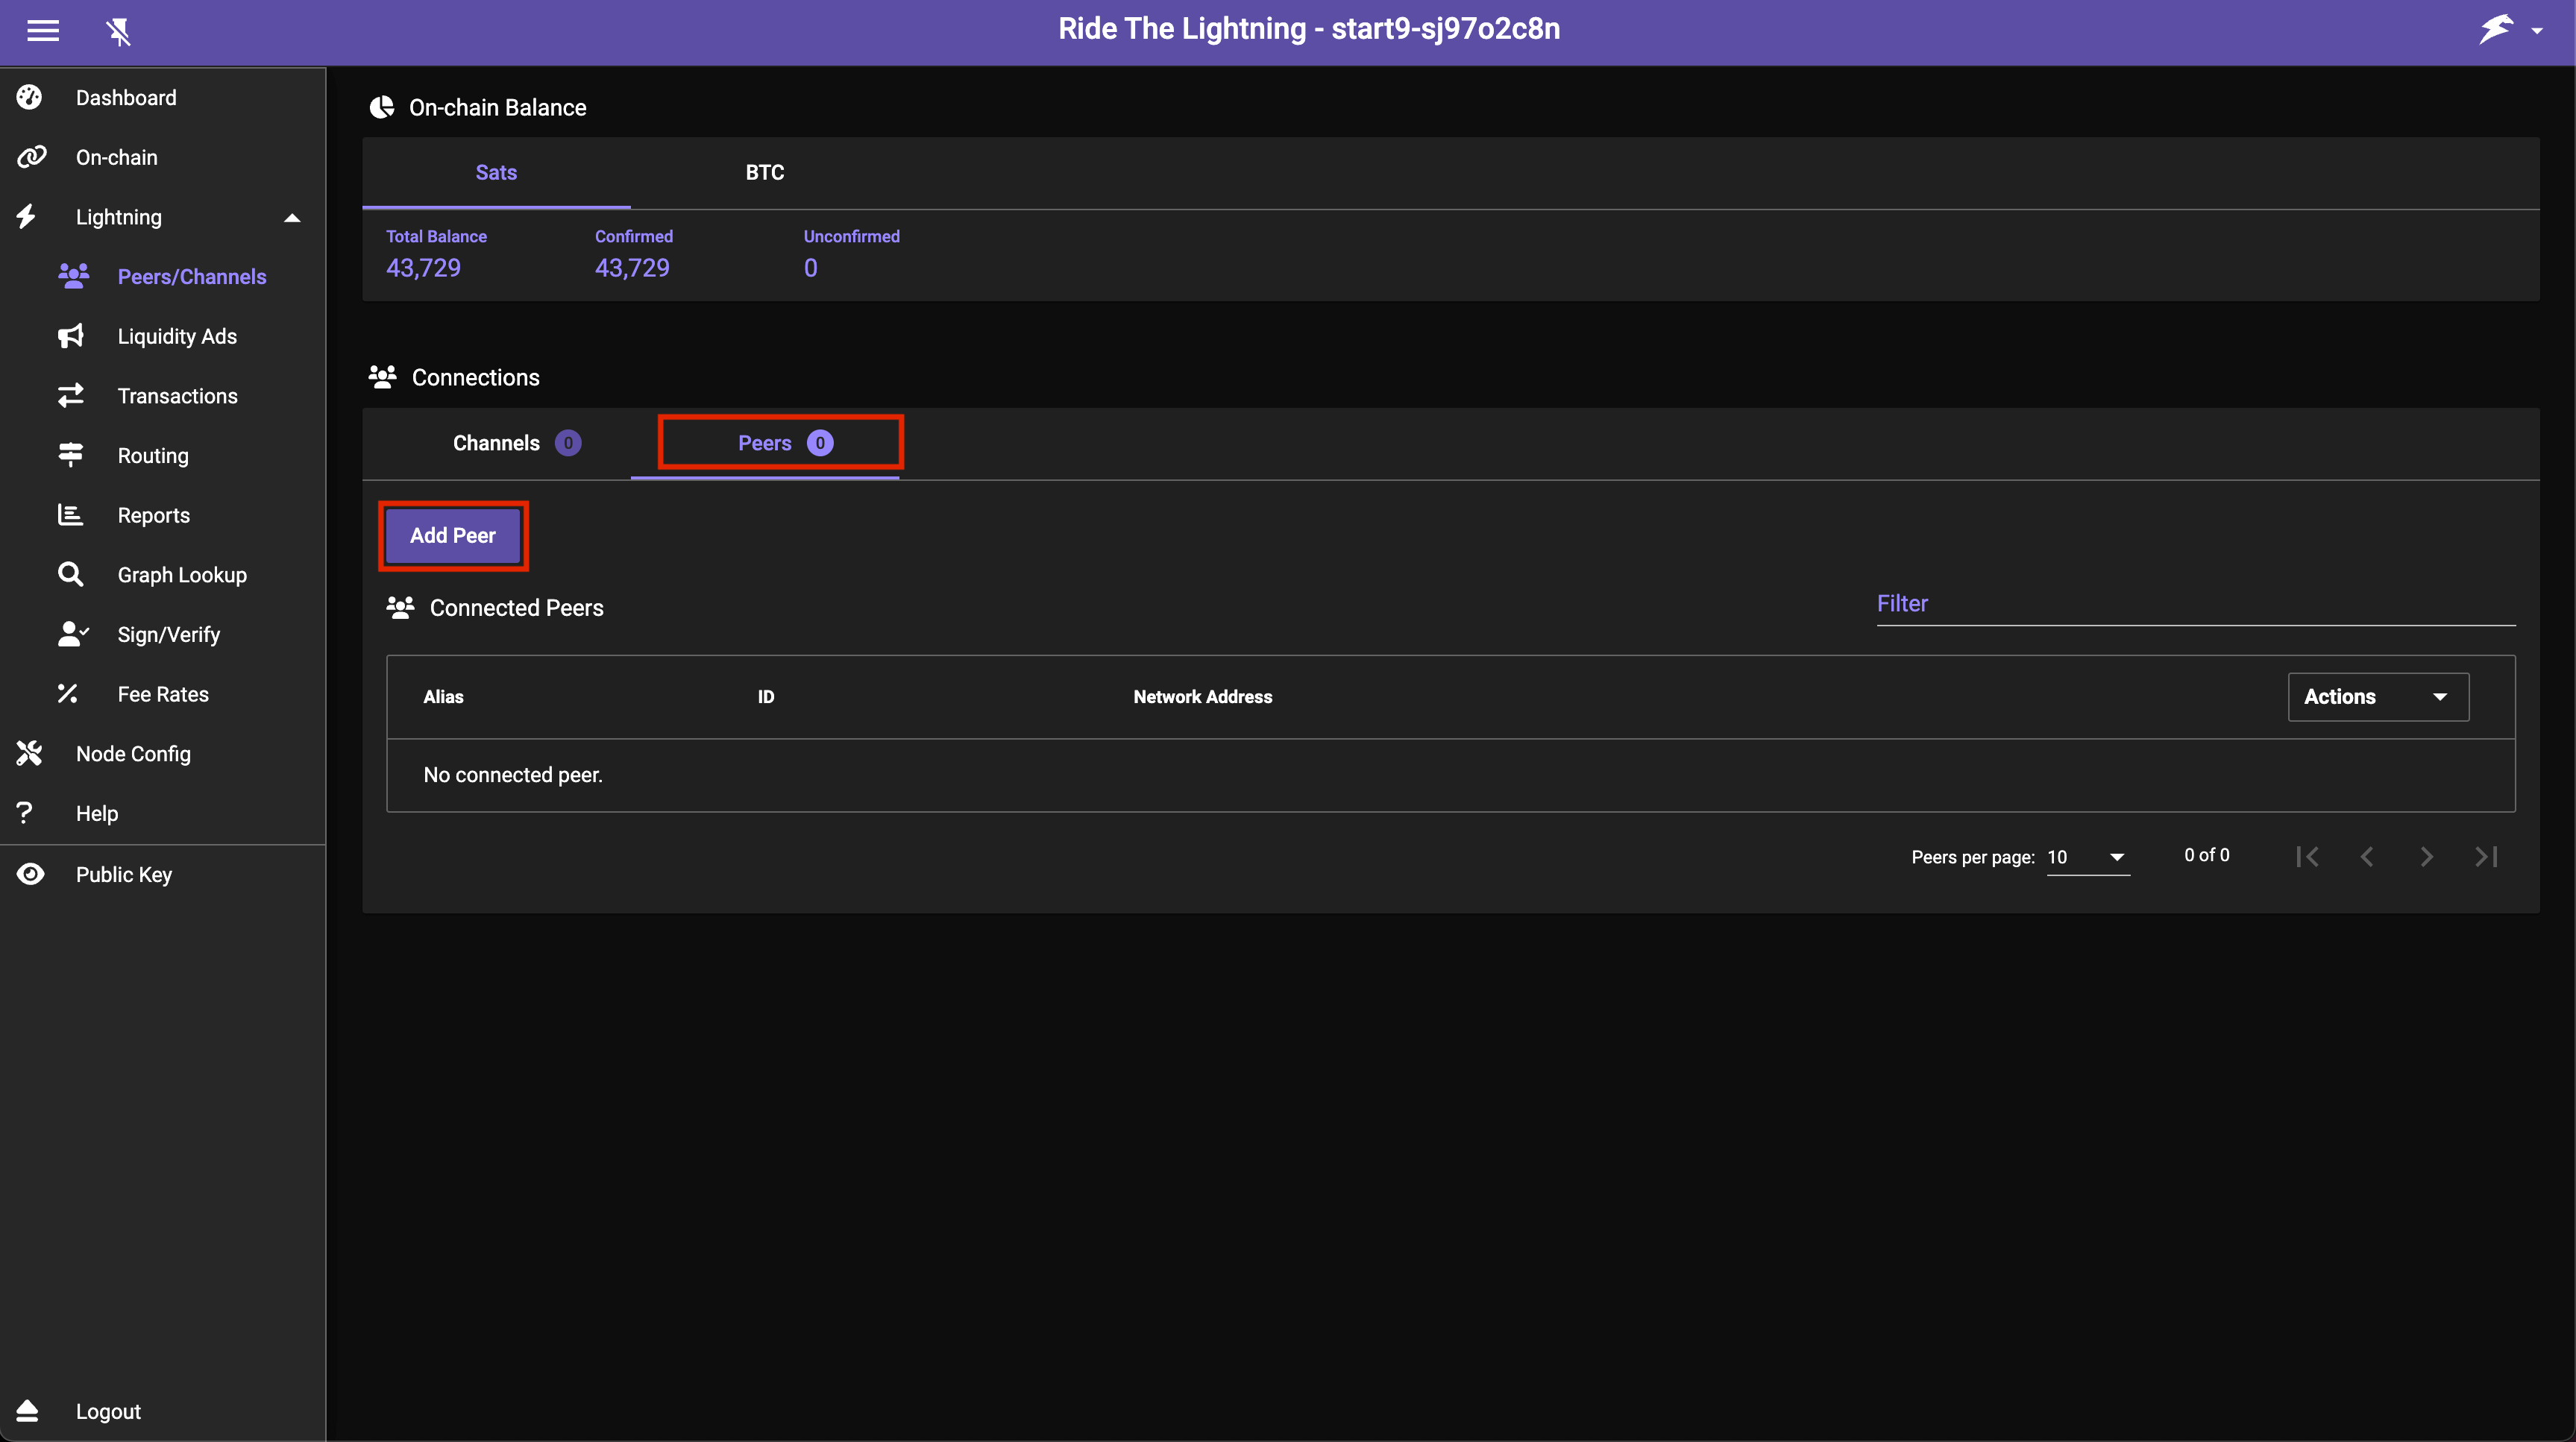Toggle the sidebar pin icon
2576x1442 pixels.
[x=118, y=32]
